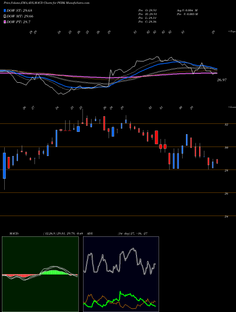The image size is (236, 312).
Task: Click the '<Lows' marker label
Action: (232, 107)
